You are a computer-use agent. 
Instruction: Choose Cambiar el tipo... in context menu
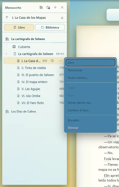click(90, 110)
